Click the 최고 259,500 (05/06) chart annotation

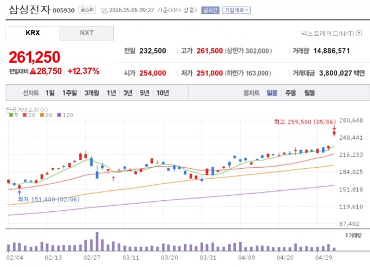(305, 122)
